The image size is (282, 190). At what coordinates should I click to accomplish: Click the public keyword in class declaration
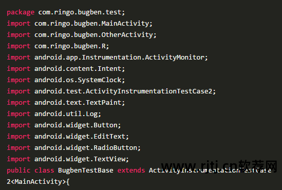pyautogui.click(x=18, y=170)
